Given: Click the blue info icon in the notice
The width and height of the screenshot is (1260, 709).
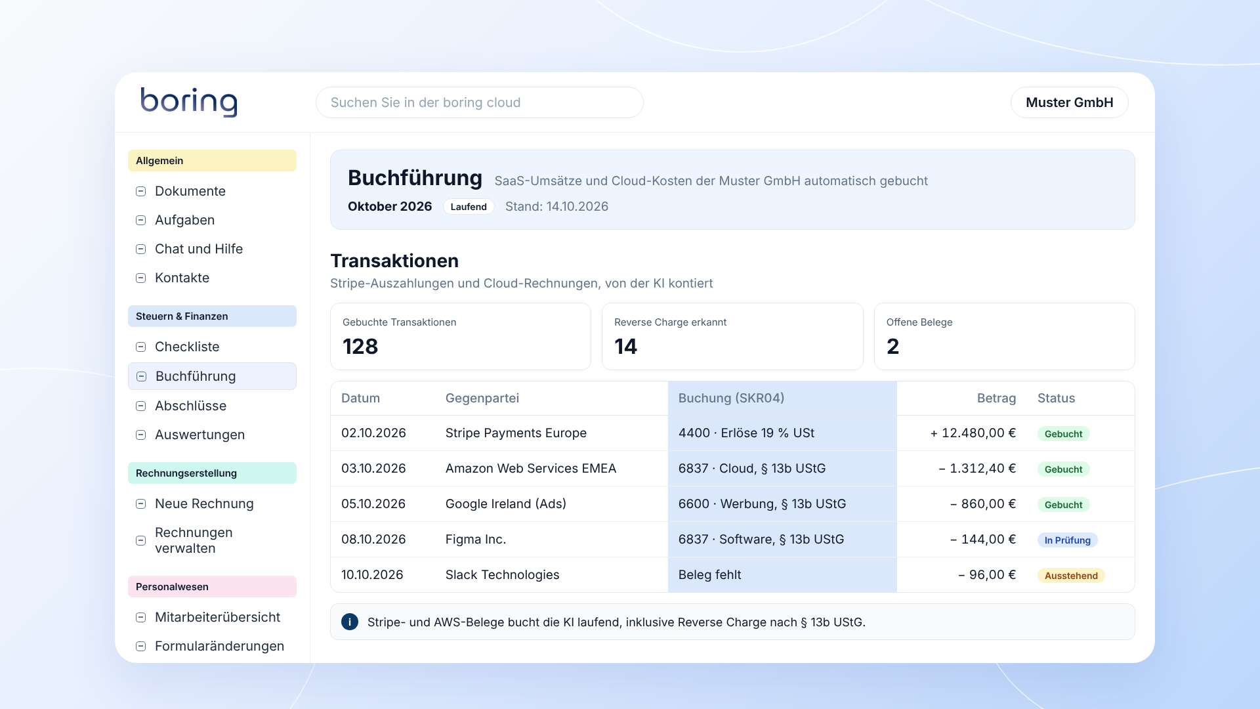Looking at the screenshot, I should pyautogui.click(x=350, y=622).
